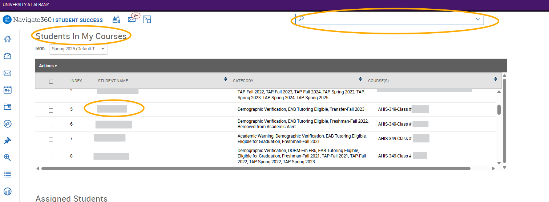
Task: Open the Actions menu
Action: pyautogui.click(x=48, y=66)
